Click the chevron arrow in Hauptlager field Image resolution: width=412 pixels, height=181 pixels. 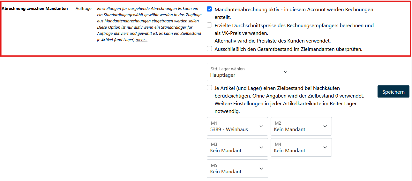(286, 72)
